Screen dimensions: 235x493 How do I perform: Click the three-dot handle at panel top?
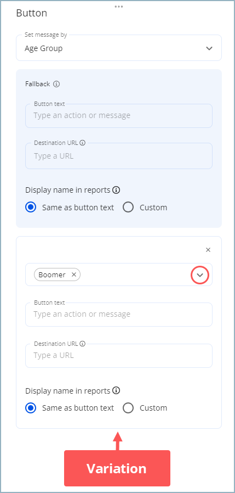[x=119, y=7]
